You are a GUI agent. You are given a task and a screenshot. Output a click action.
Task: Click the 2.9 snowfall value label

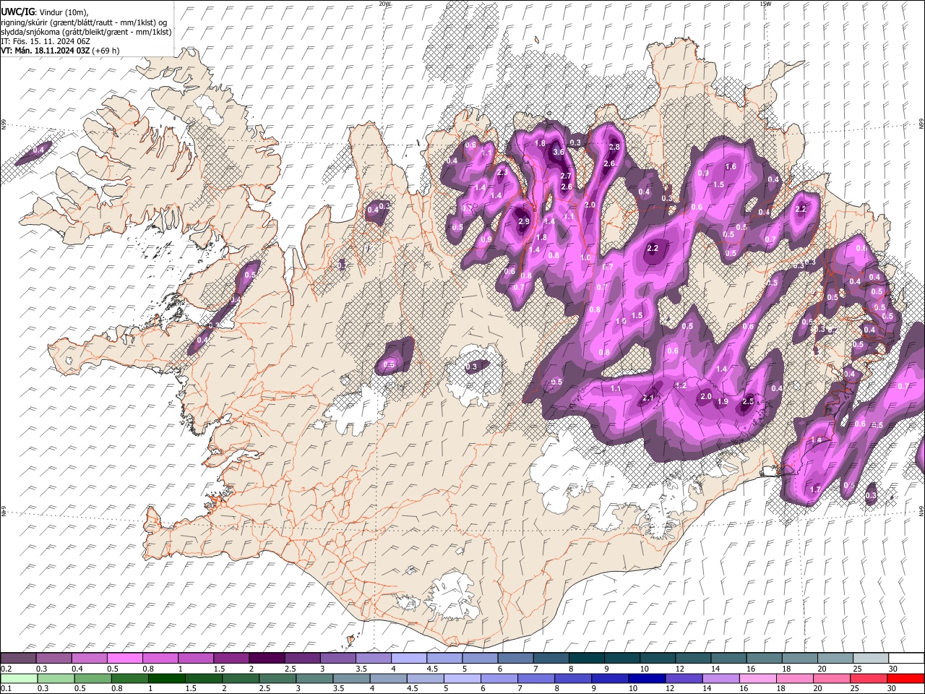[524, 221]
